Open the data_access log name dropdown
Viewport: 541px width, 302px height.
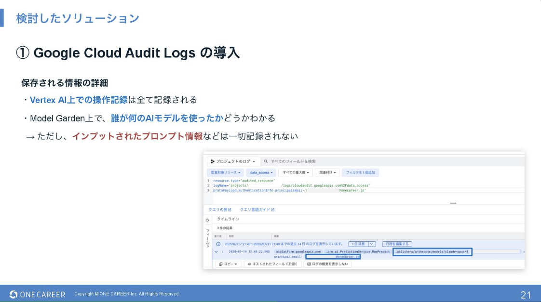click(261, 172)
